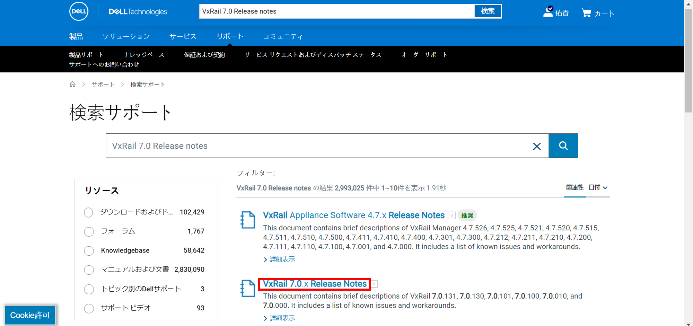The width and height of the screenshot is (693, 326).
Task: Click the header 検索 button
Action: tap(488, 11)
